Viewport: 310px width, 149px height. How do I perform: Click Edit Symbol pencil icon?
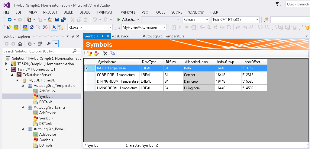[96, 53]
